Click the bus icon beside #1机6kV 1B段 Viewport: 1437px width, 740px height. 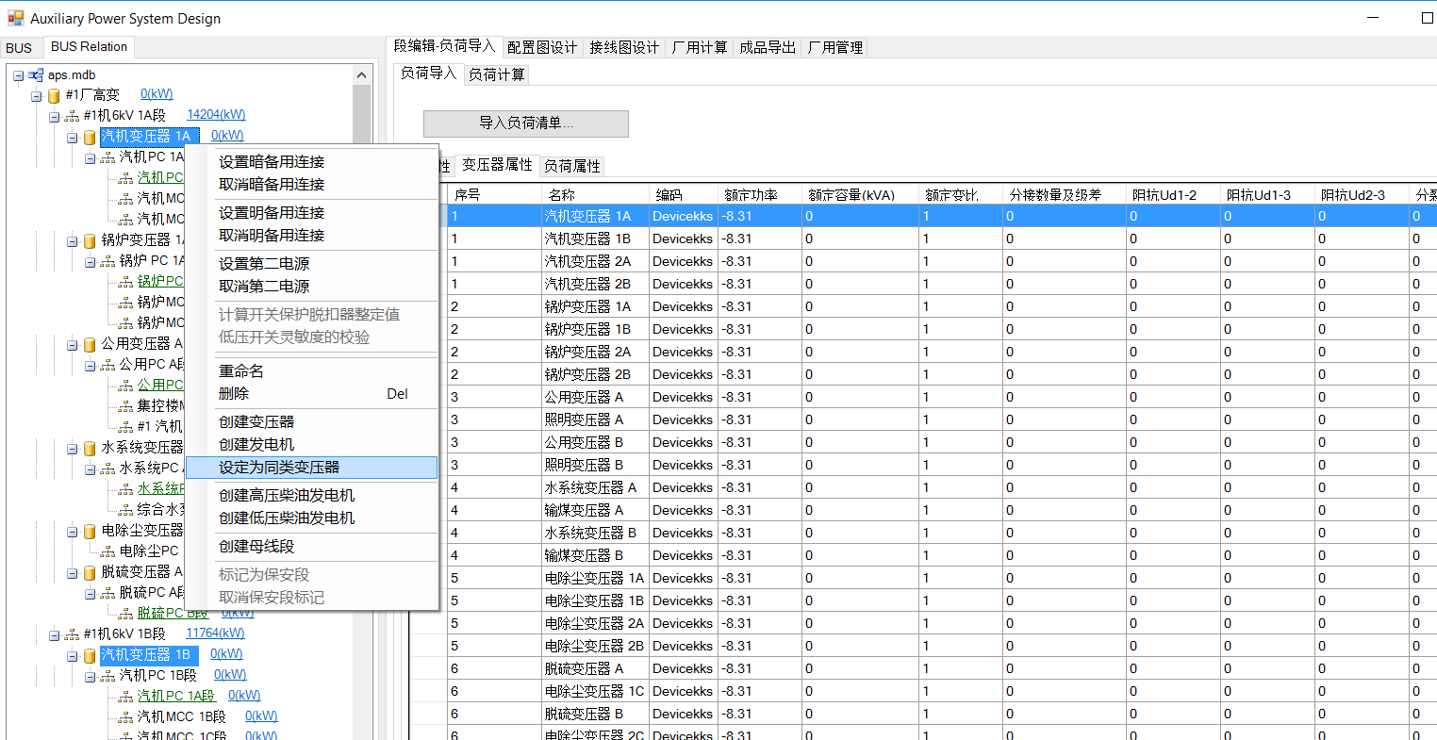point(72,635)
